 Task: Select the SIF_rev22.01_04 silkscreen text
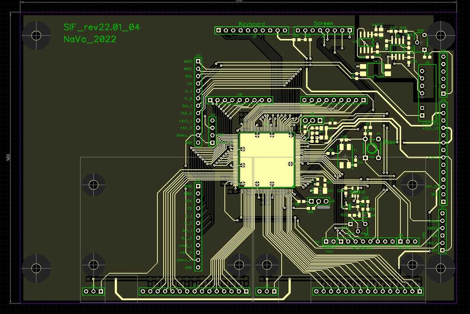(102, 27)
